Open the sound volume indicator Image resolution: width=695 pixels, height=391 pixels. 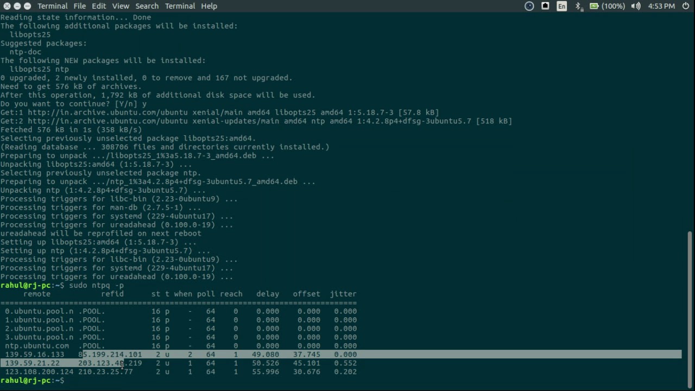pyautogui.click(x=636, y=6)
